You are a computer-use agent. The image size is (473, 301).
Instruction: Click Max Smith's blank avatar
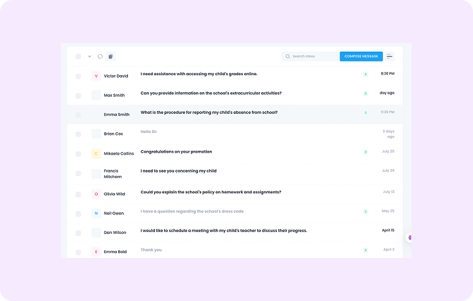point(96,95)
